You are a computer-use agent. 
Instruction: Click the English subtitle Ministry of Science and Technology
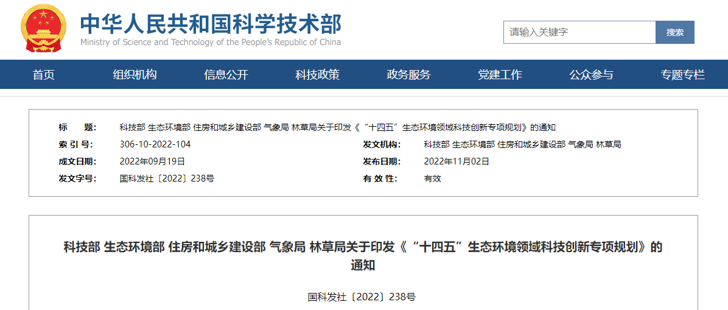click(x=211, y=42)
